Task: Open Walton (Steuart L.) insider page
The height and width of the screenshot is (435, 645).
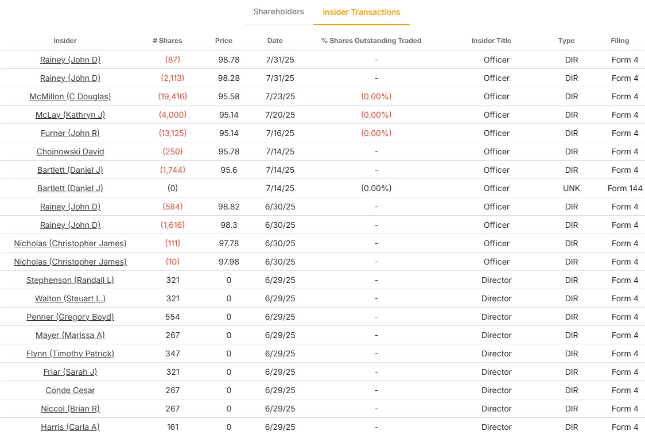Action: [70, 298]
